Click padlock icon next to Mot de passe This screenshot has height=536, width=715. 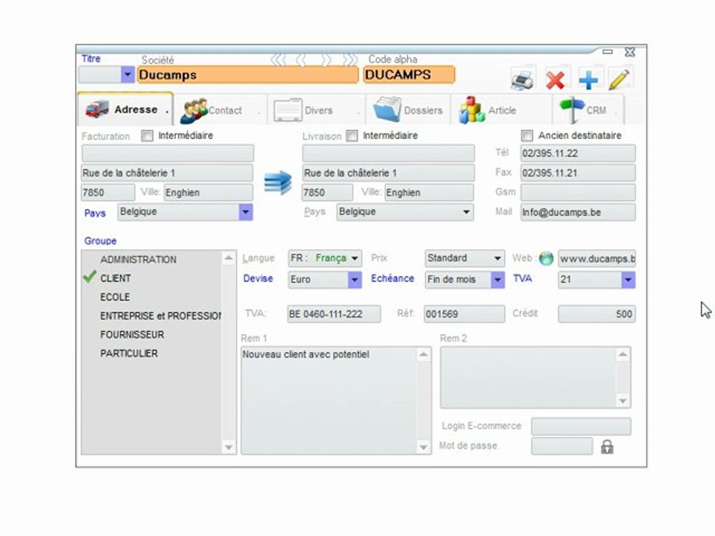pos(607,447)
